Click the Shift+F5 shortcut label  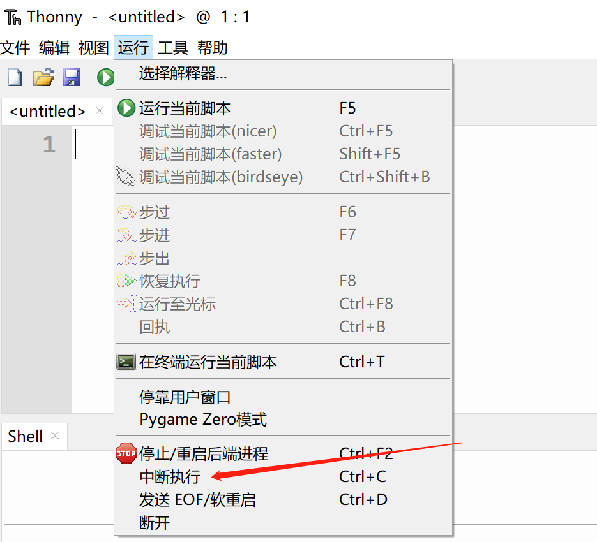tap(370, 154)
